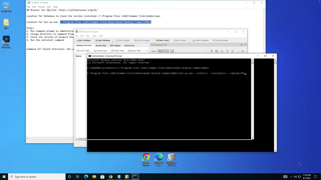Viewport: 321px width, 180px height.
Task: Click Create Table button
Action: pos(83,51)
